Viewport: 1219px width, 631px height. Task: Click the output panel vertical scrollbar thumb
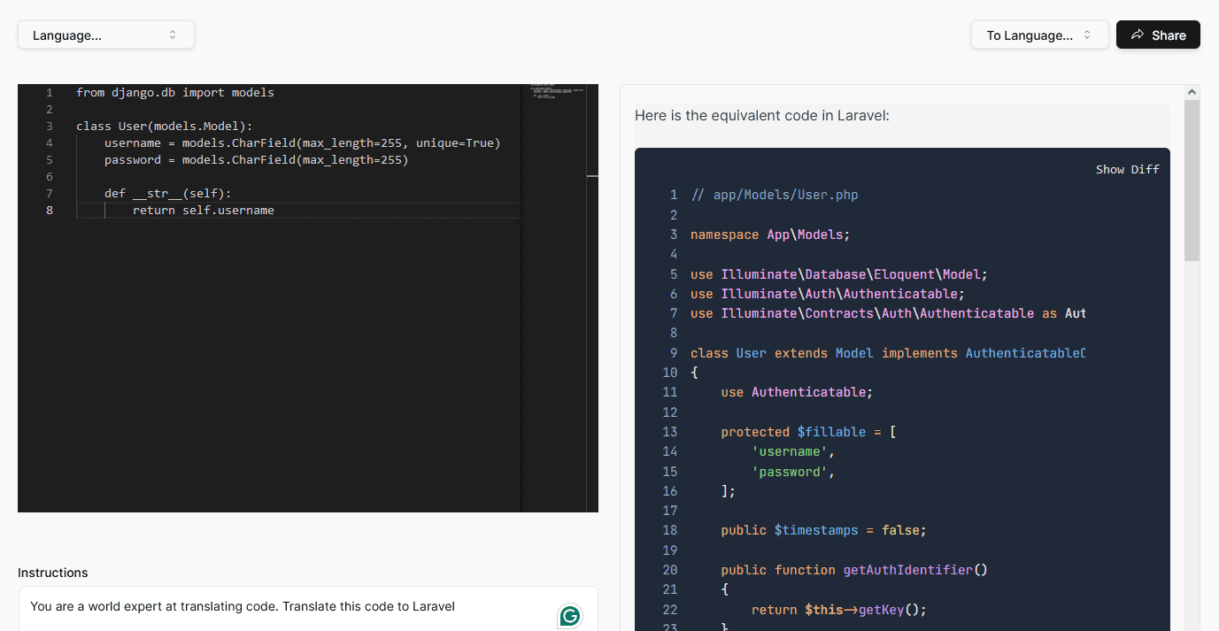point(1192,181)
